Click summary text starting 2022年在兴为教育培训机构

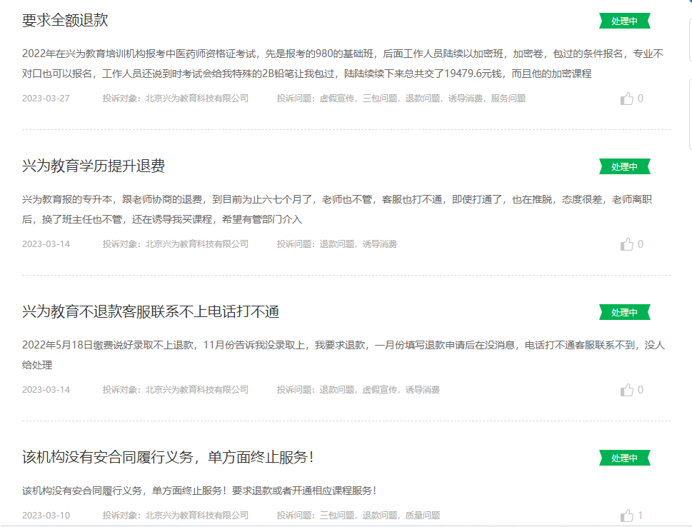(x=343, y=64)
